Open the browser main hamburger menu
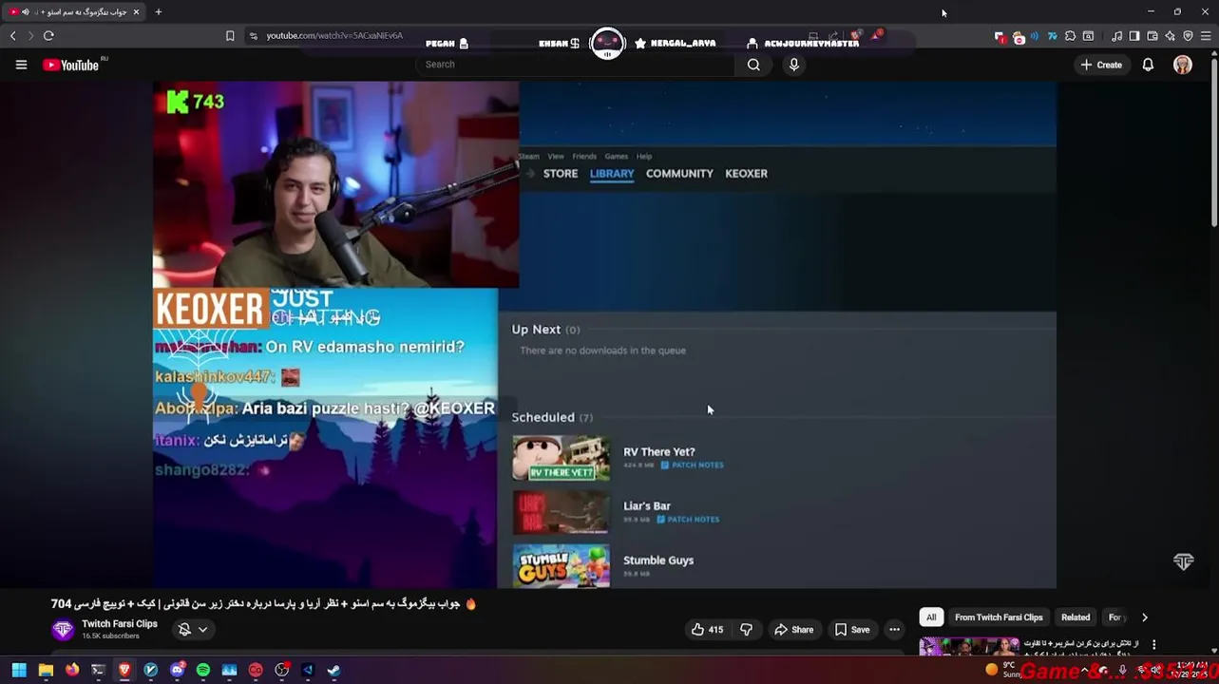The image size is (1219, 684). [x=1207, y=36]
